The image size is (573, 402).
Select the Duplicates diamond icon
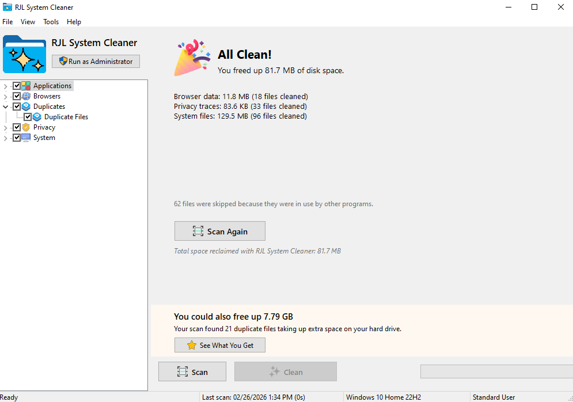click(26, 106)
